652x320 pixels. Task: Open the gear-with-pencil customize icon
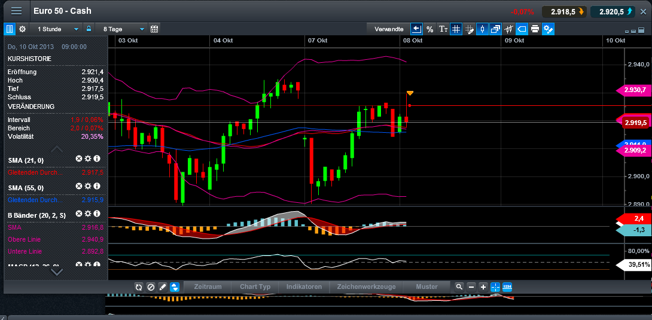point(549,29)
